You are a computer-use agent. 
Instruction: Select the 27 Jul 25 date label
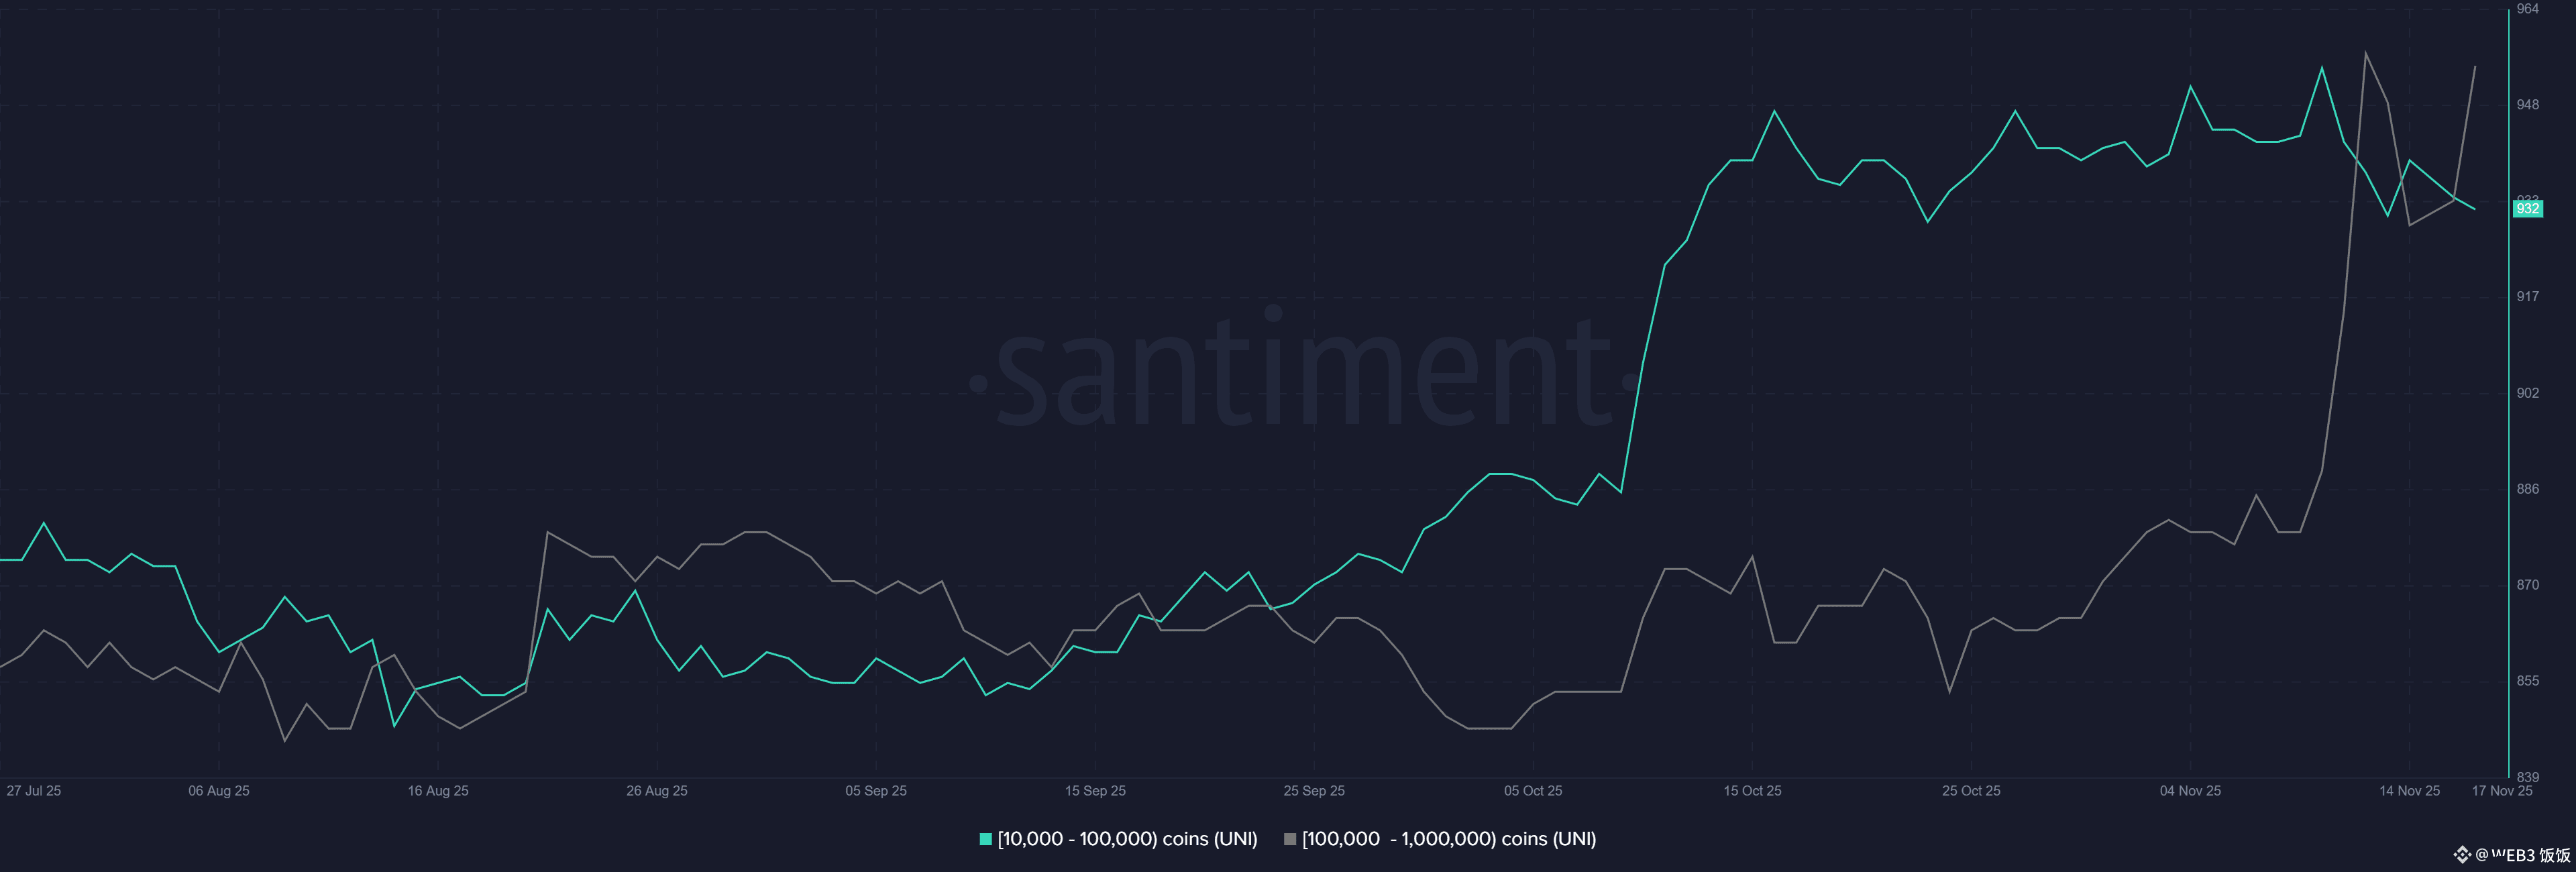34,791
